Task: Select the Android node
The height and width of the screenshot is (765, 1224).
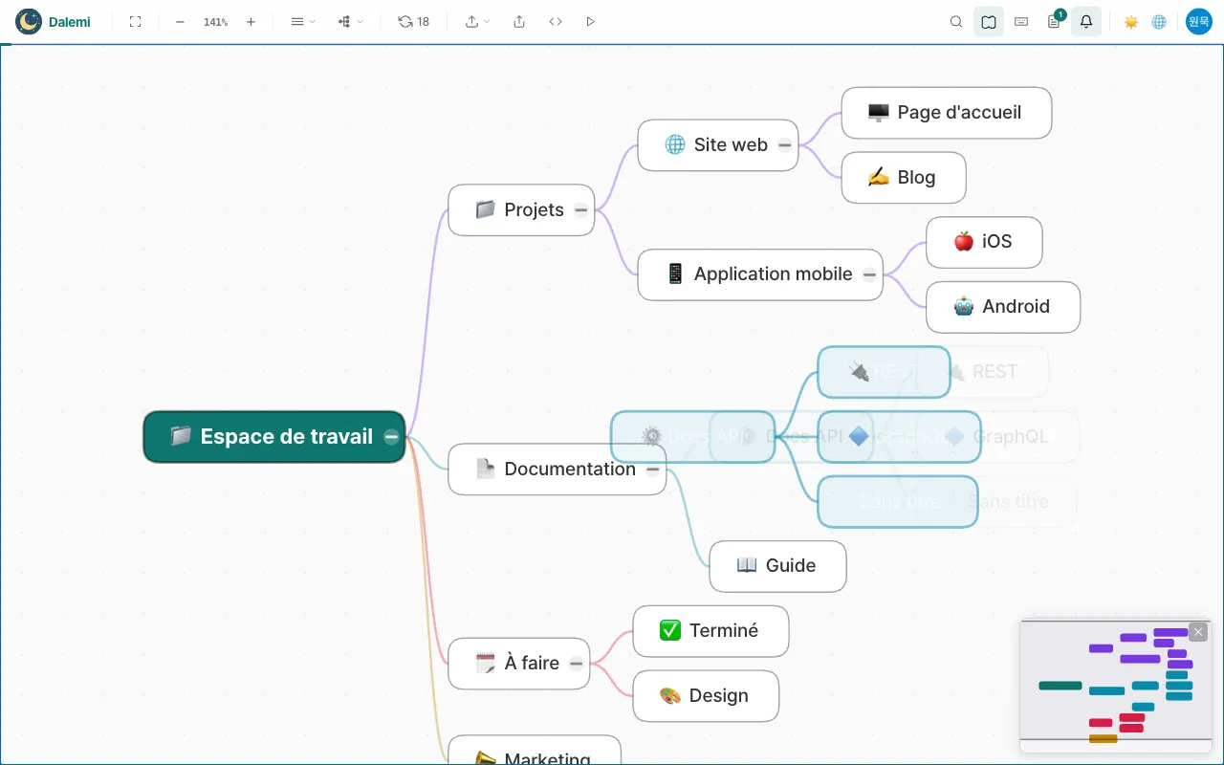Action: (x=1003, y=307)
